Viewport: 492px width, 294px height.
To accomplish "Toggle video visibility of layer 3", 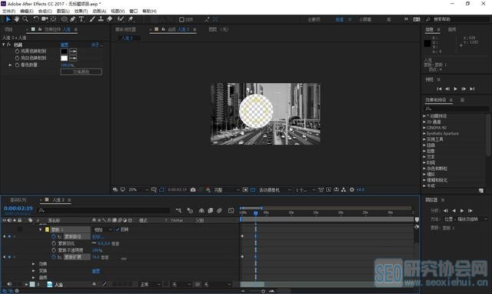I will click(9, 284).
